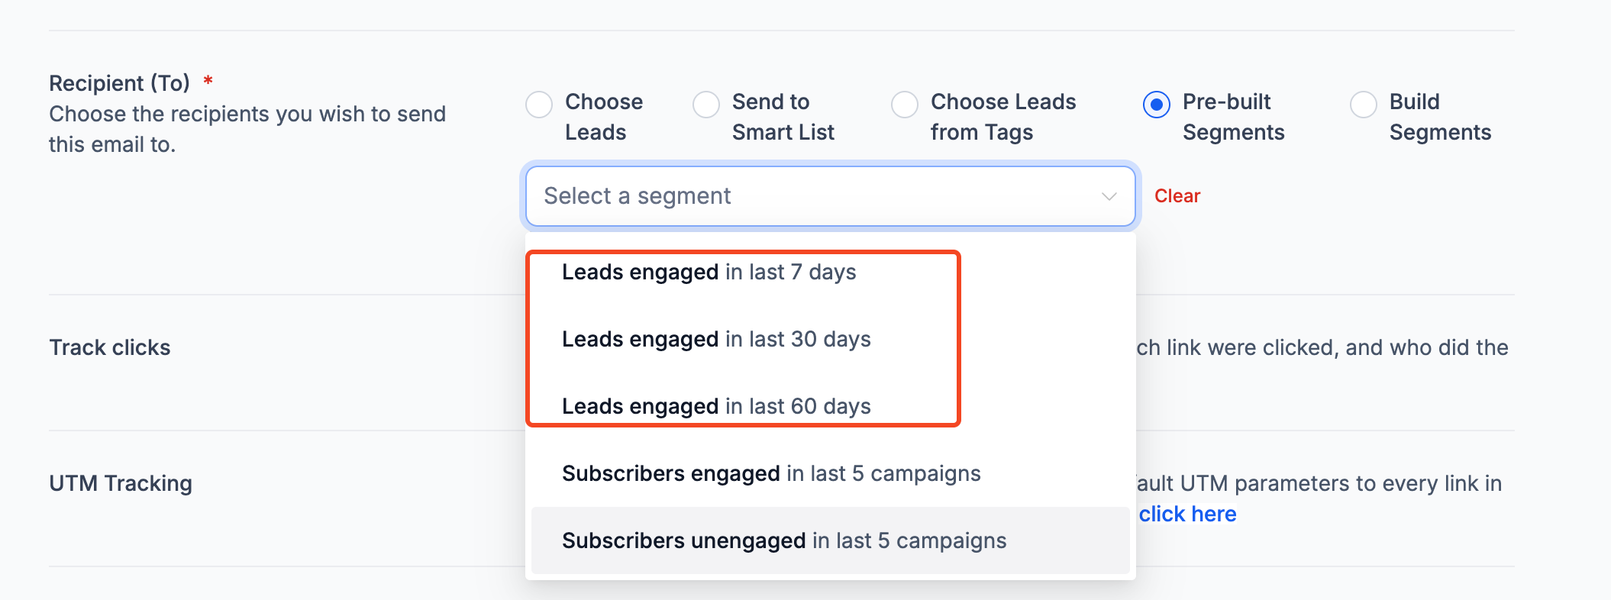This screenshot has height=600, width=1611.
Task: Click the 'Smart List' label text
Action: click(x=783, y=133)
